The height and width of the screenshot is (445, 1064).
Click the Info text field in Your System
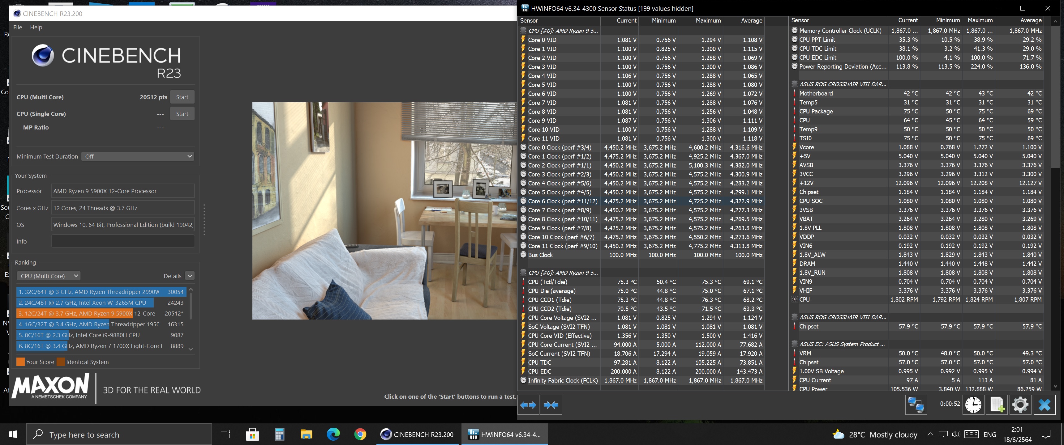point(123,241)
